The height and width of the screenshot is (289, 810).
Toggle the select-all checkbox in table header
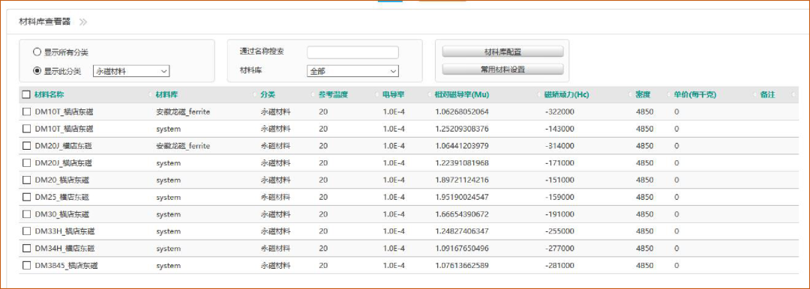(x=26, y=95)
